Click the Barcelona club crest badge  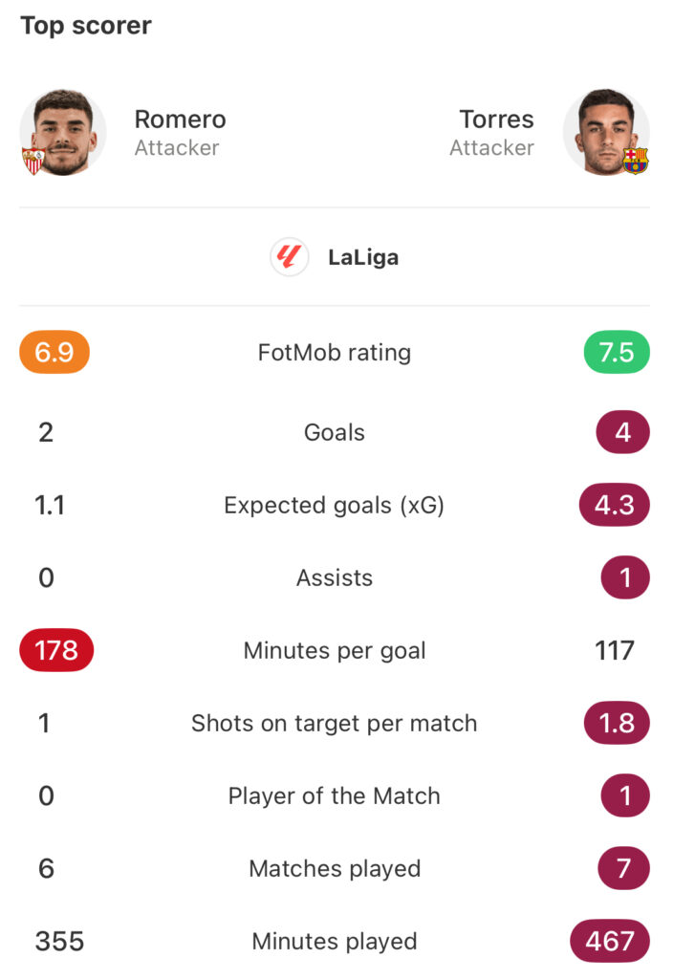(x=635, y=161)
